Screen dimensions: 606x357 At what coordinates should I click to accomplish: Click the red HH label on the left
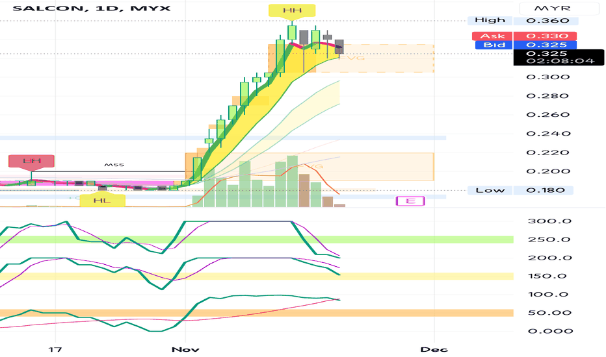[x=31, y=161]
